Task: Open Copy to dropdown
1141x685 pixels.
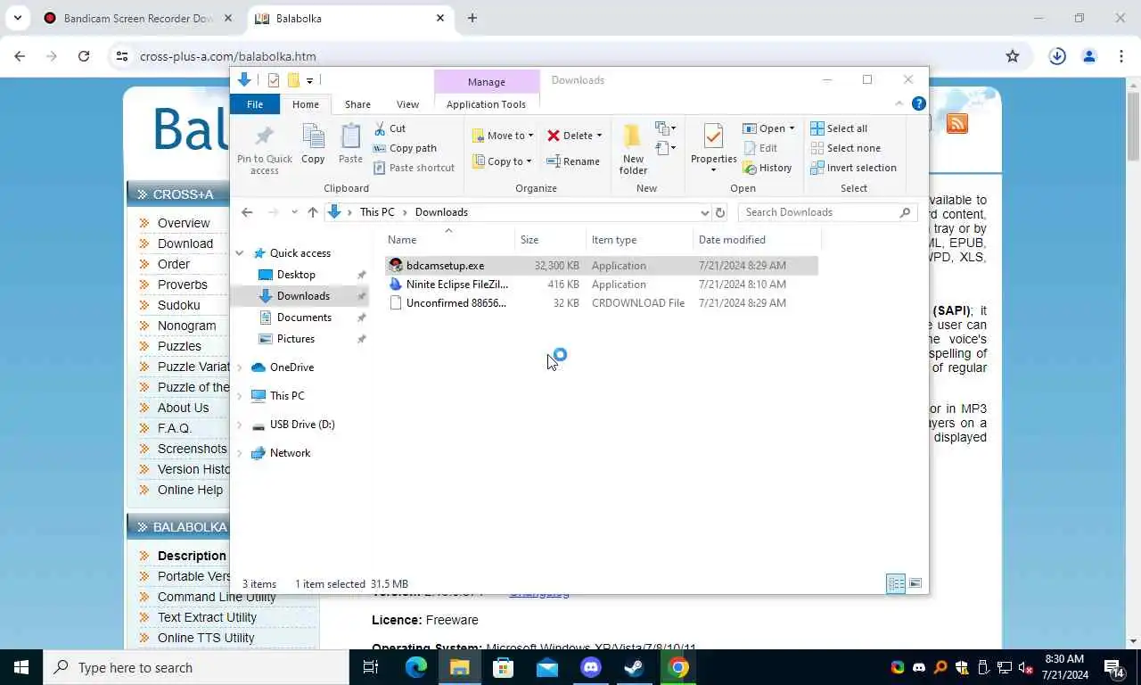Action: pyautogui.click(x=502, y=161)
